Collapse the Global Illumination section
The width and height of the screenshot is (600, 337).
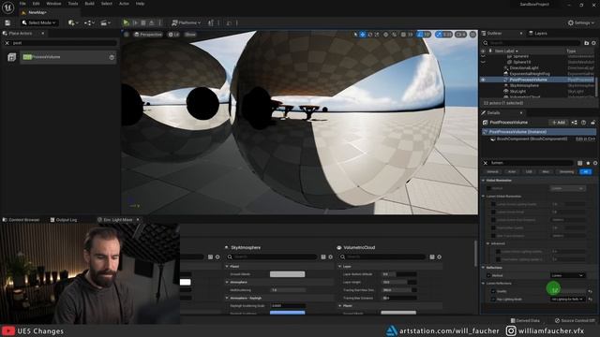[484, 181]
